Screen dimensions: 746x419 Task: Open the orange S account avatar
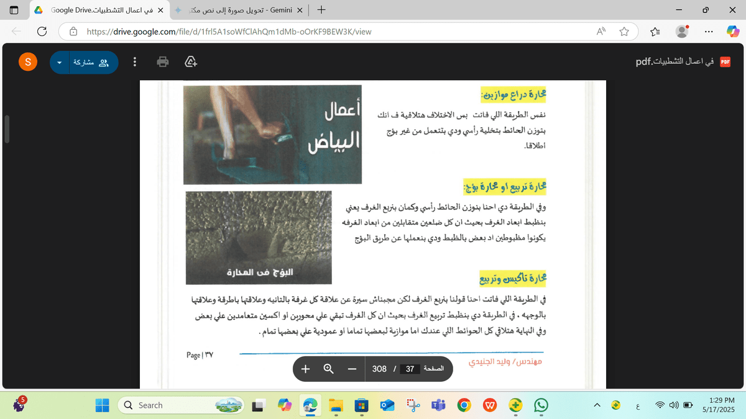27,62
